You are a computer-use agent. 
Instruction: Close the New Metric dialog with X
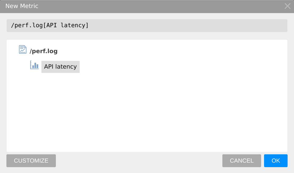tap(287, 6)
